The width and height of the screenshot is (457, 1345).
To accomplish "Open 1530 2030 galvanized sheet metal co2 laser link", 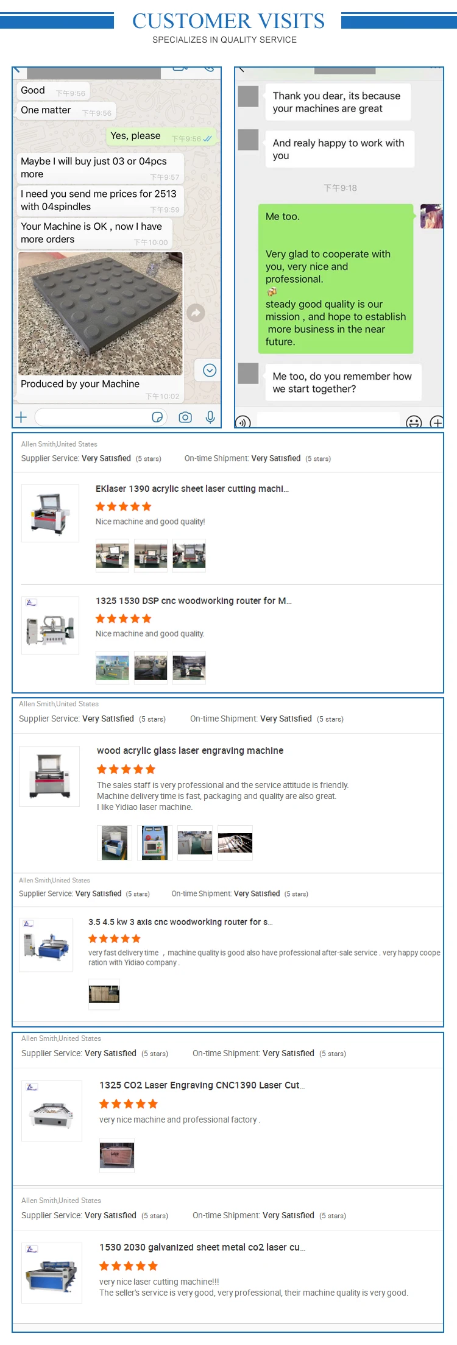I will (x=202, y=1247).
